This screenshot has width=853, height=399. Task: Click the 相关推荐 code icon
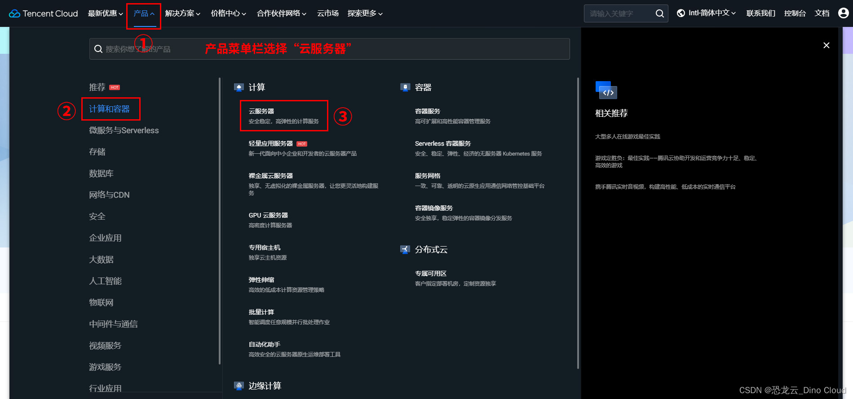[x=606, y=90]
